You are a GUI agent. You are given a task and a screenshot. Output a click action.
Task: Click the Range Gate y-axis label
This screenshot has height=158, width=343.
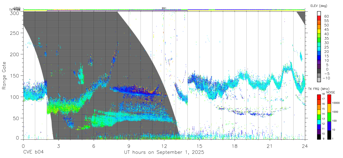(x=4, y=76)
